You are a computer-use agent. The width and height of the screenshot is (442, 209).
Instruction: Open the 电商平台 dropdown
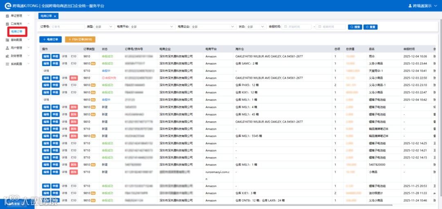pos(153,27)
